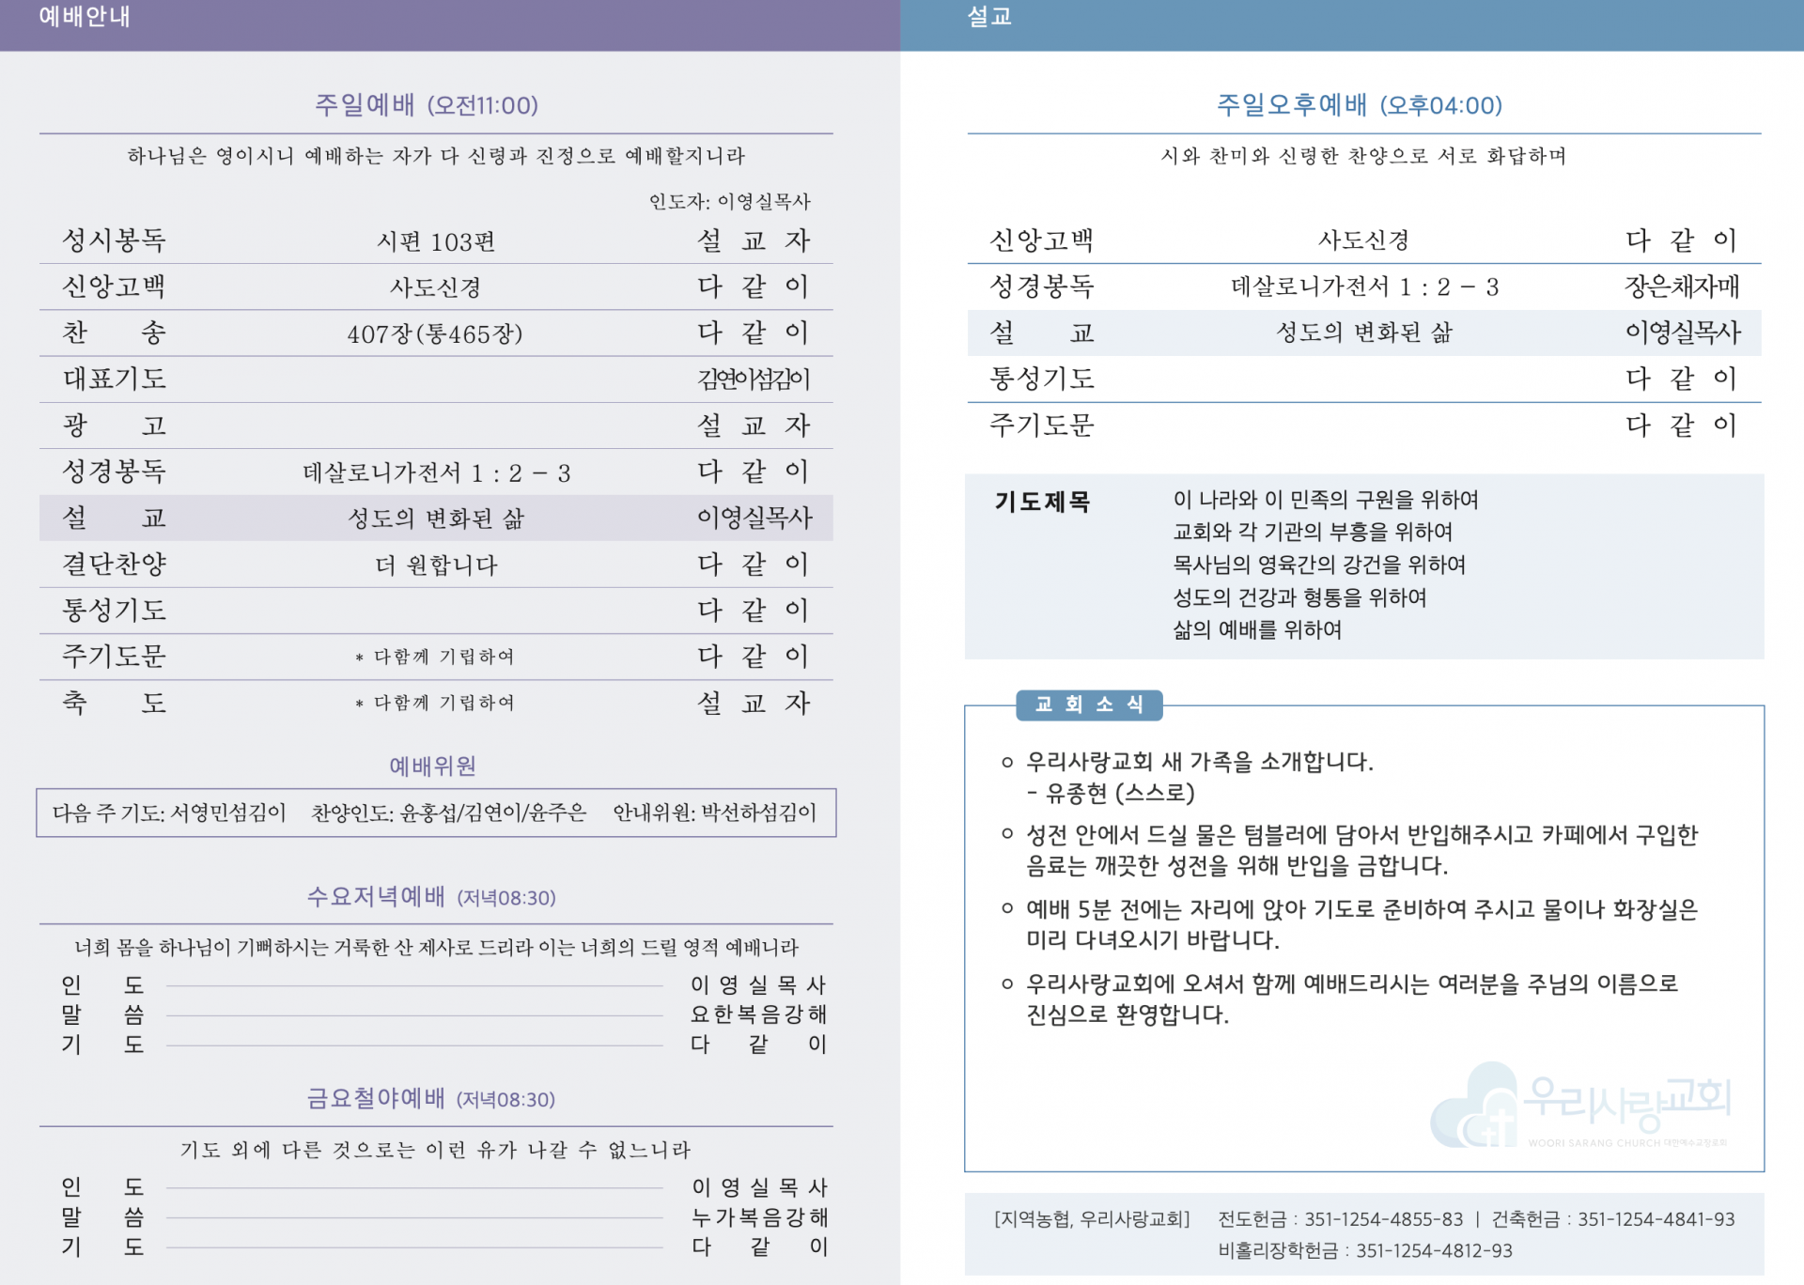Viewport: 1804px width, 1285px height.
Task: Click the 건축헌금 account number
Action: (1656, 1219)
